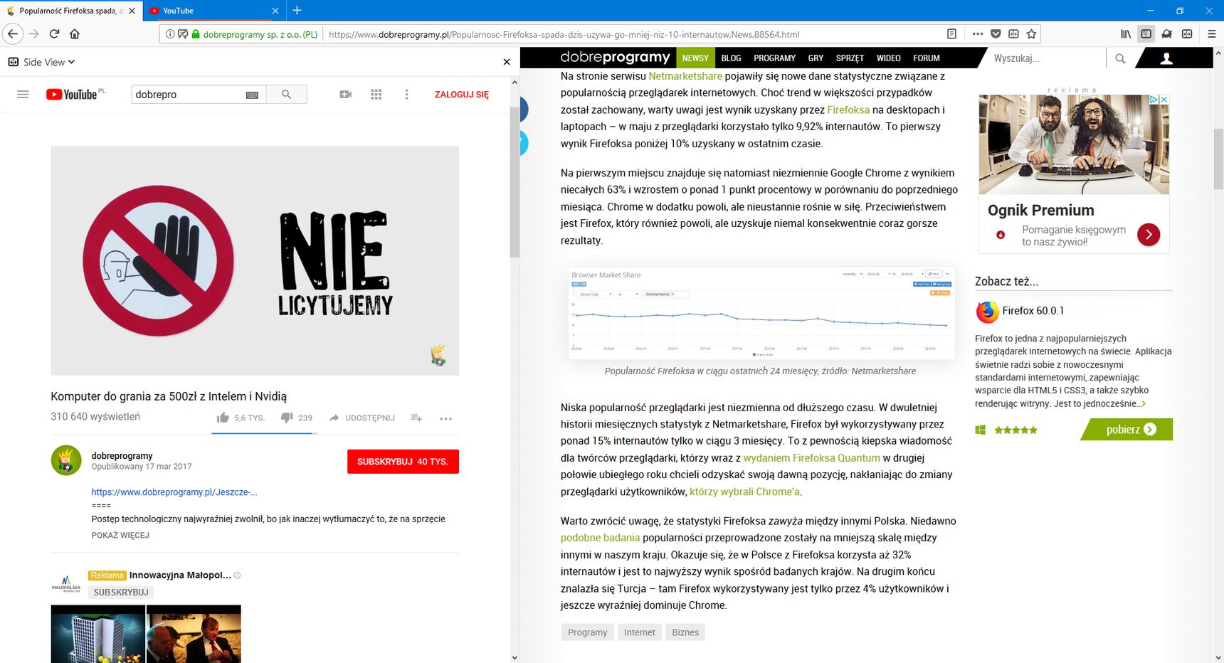The image size is (1224, 663).
Task: Focus the Wyszukaj search field
Action: [1046, 58]
